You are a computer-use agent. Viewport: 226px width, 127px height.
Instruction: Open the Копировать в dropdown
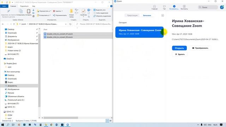44,15
